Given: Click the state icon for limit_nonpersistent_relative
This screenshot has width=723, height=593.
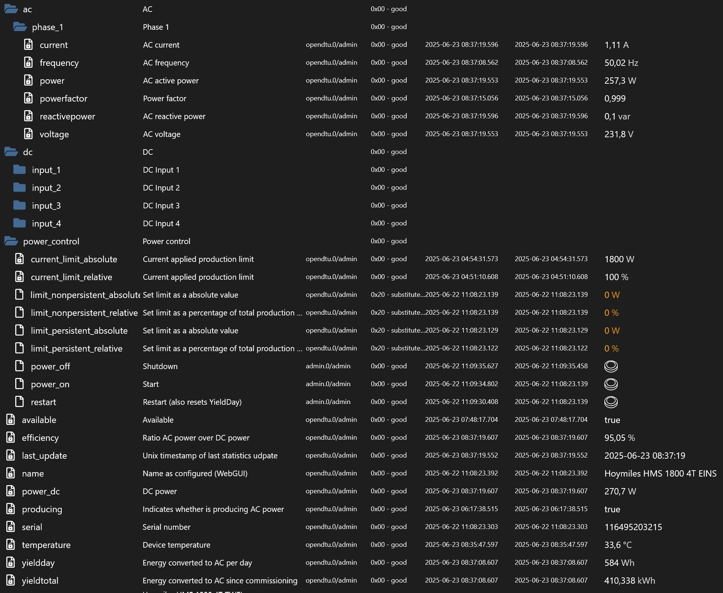Looking at the screenshot, I should click(x=19, y=312).
